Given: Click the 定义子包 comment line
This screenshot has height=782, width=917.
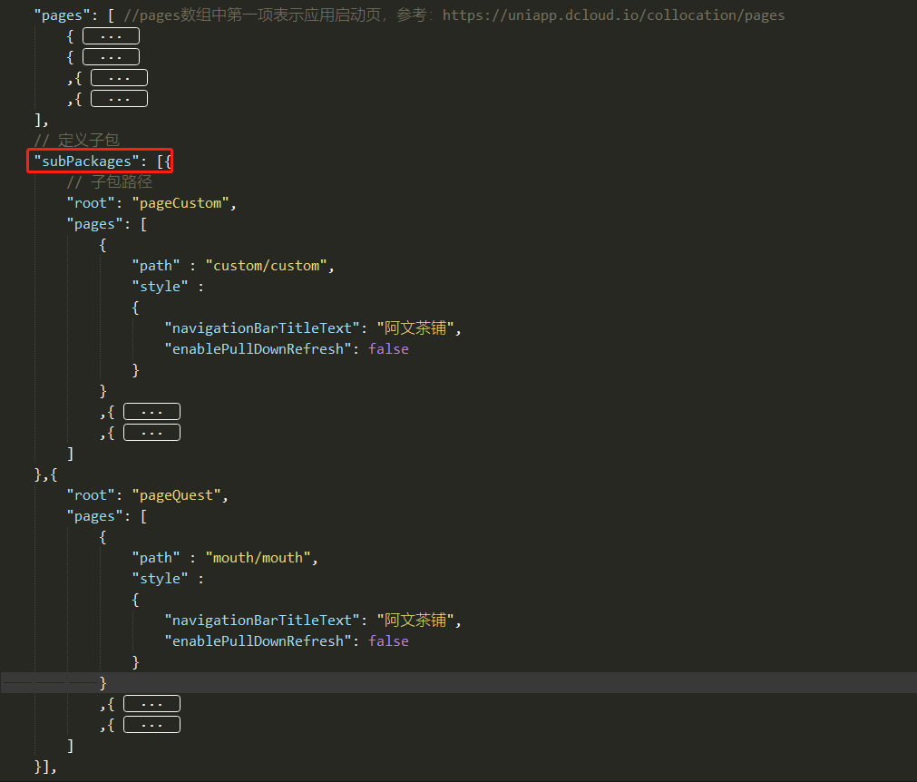Looking at the screenshot, I should click(76, 141).
